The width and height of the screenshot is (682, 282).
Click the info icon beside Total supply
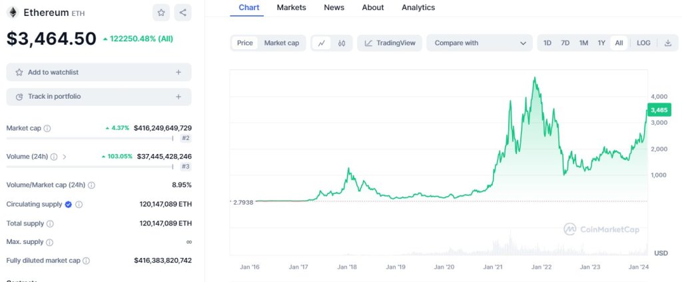tap(50, 223)
